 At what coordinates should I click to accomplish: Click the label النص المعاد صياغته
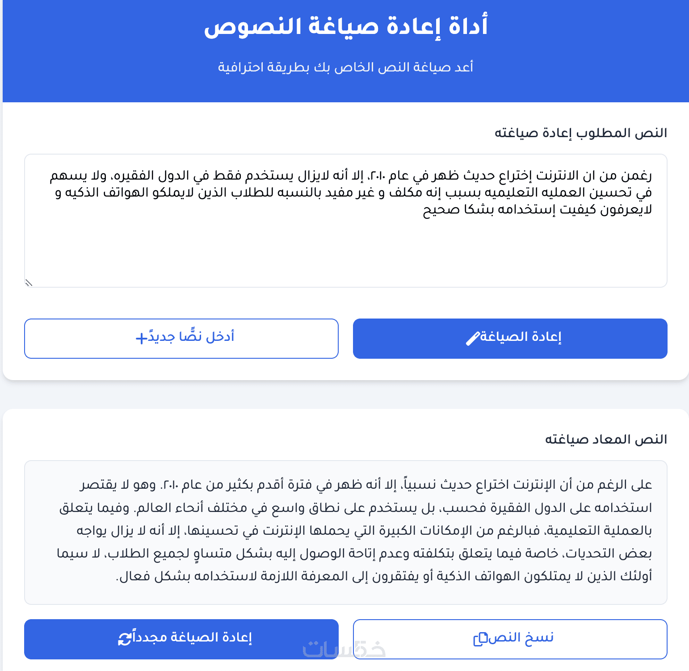click(605, 440)
